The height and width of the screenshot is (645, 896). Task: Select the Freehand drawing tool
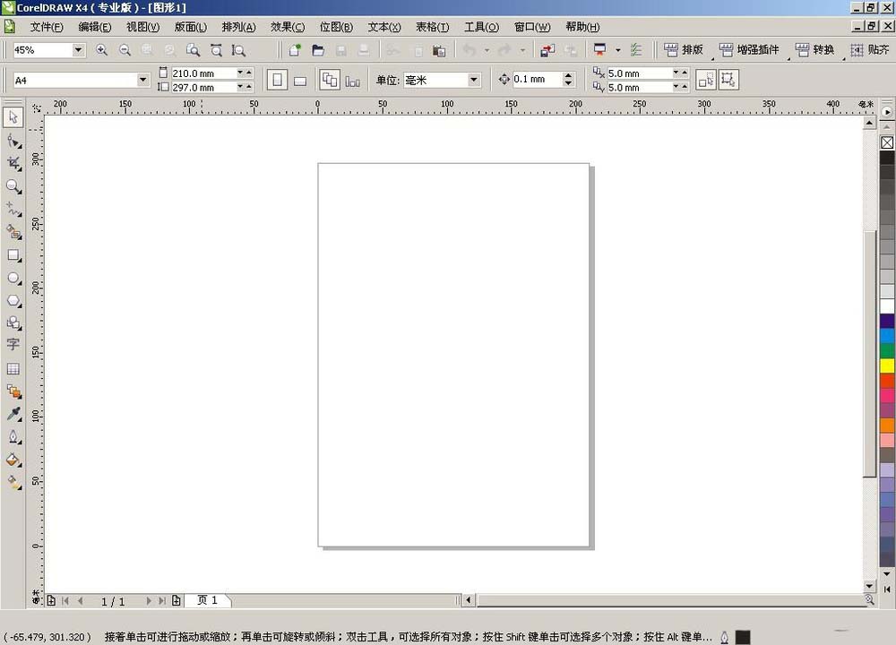(13, 209)
